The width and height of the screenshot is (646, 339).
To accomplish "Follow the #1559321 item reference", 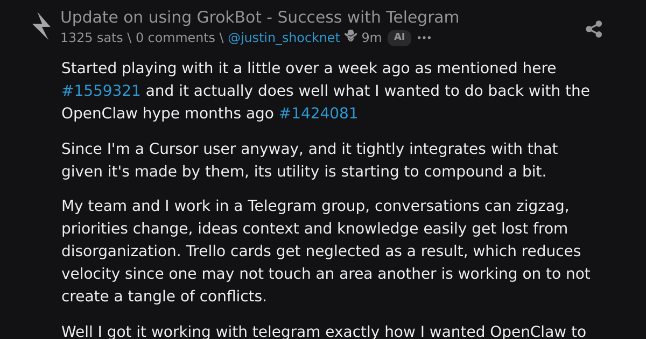I will 101,91.
